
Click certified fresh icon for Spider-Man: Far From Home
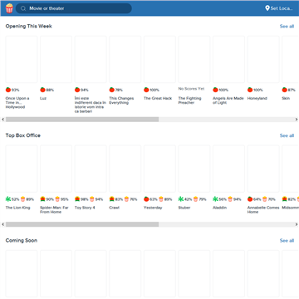click(42, 199)
